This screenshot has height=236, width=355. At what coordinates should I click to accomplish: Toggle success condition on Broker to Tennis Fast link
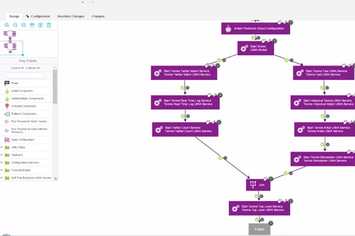(286, 60)
